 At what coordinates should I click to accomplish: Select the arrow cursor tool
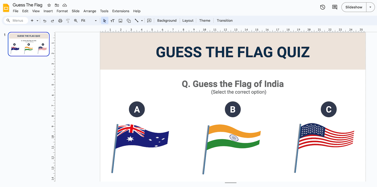point(105,21)
